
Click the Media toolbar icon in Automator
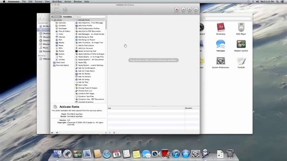point(65,10)
